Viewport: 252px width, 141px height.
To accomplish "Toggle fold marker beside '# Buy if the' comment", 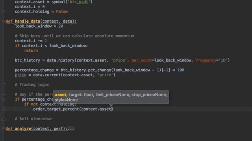I will [x=4, y=94].
